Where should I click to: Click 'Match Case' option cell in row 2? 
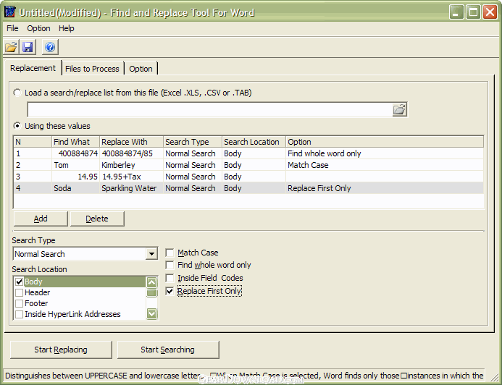pos(385,165)
